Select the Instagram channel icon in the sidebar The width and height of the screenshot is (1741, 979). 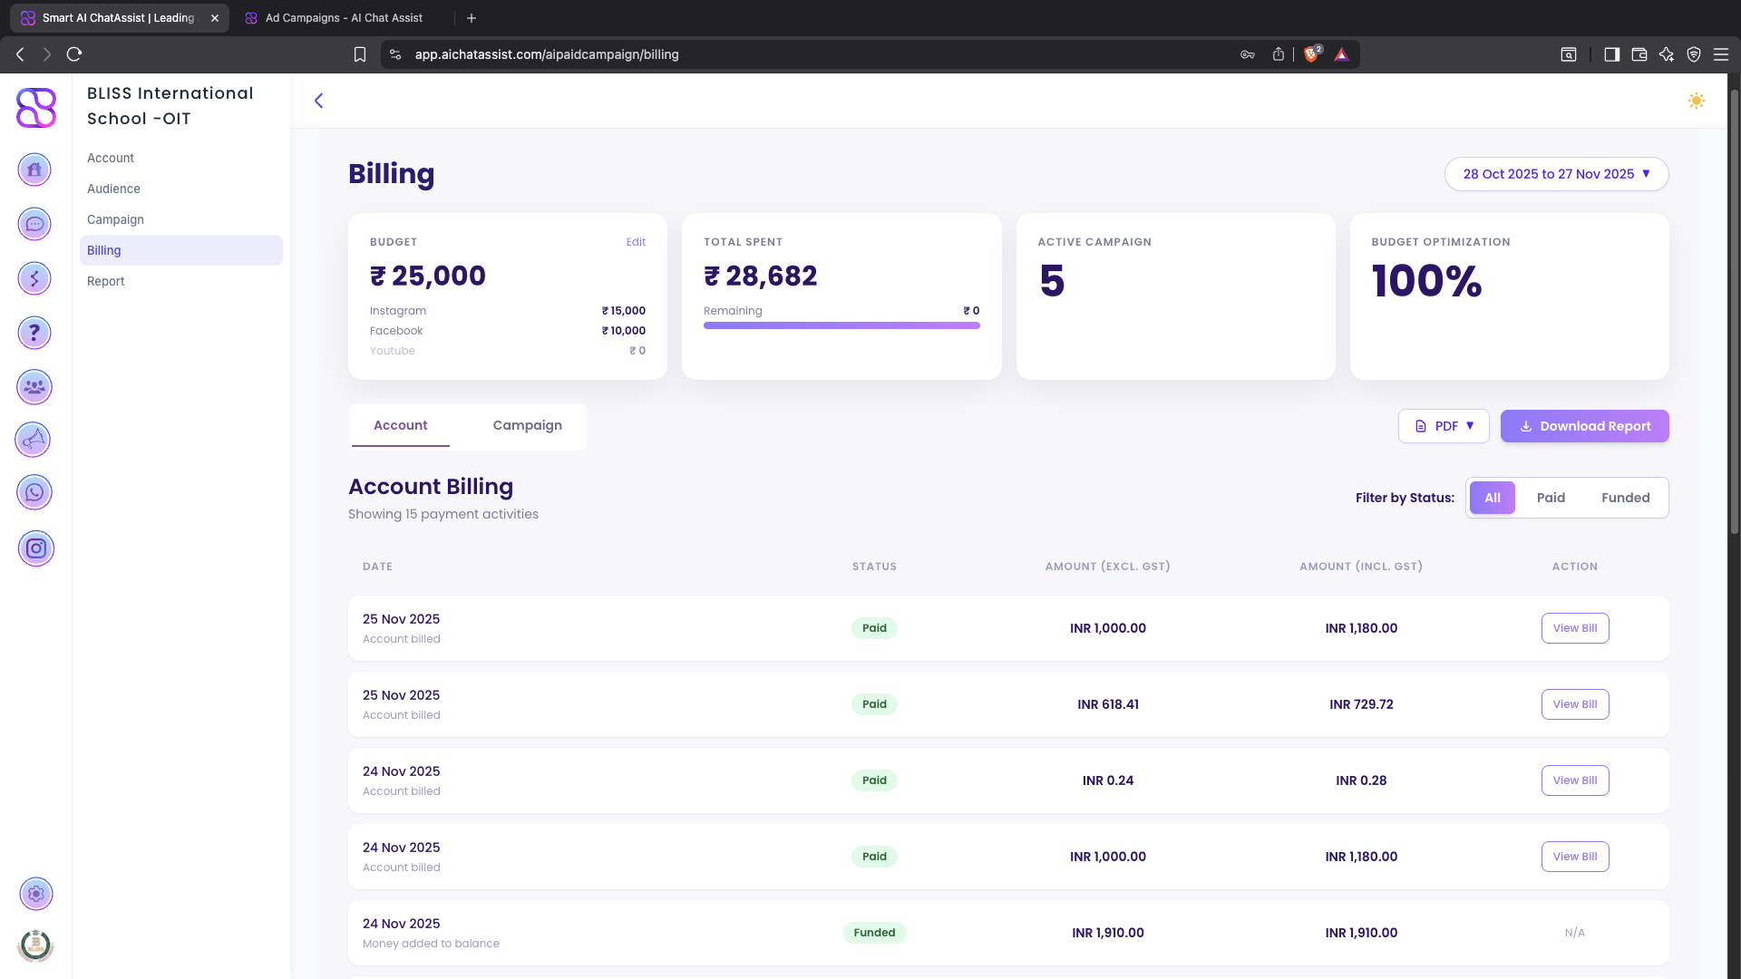[35, 548]
